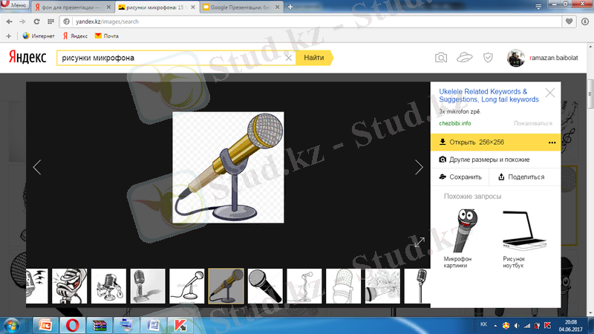The height and width of the screenshot is (334, 594).
Task: Open Yandex collections hat icon in header
Action: tap(465, 57)
